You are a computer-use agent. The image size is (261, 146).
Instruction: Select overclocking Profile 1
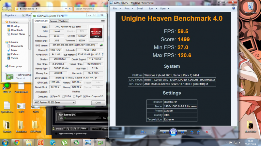65,128
